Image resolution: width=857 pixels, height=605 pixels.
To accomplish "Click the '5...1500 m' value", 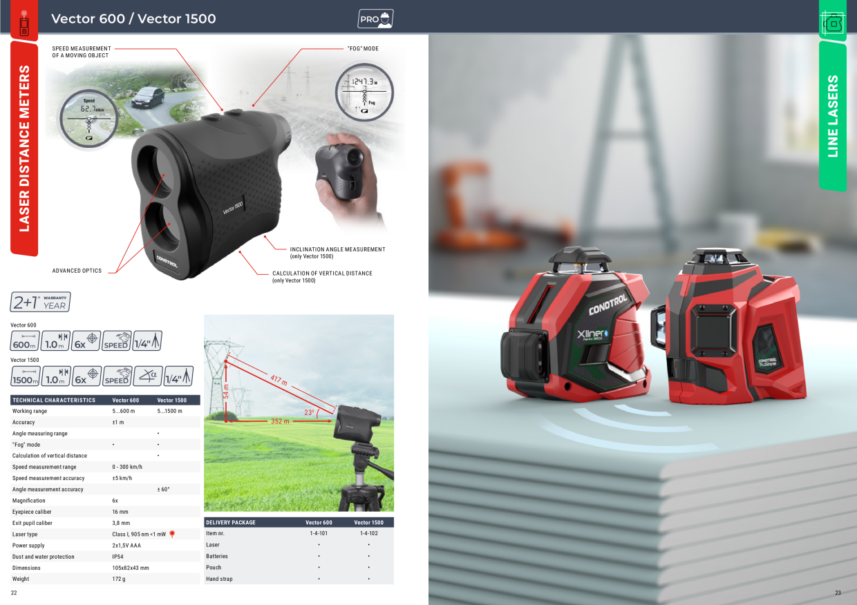I will click(170, 411).
